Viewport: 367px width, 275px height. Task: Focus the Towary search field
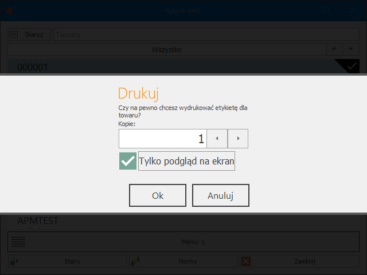206,35
